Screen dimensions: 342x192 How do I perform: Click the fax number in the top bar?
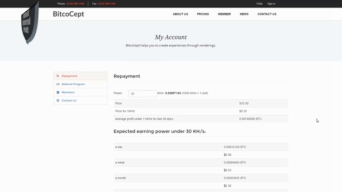[x=107, y=4]
